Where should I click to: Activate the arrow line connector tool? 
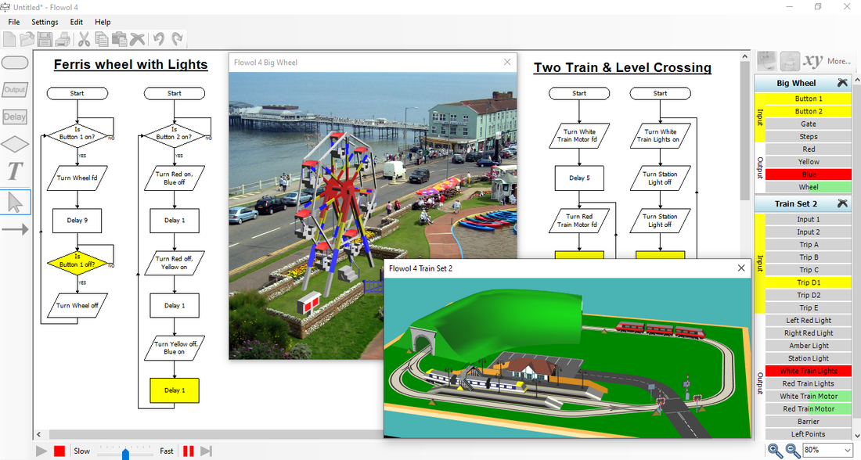15,229
